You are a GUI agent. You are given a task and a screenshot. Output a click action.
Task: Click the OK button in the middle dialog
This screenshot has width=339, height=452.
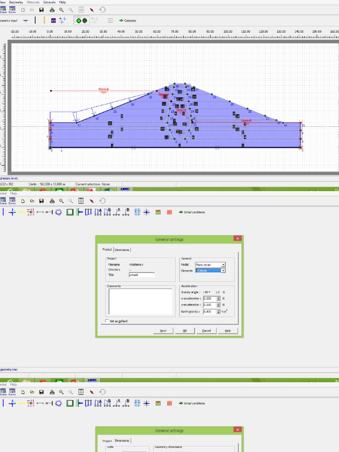(x=185, y=331)
